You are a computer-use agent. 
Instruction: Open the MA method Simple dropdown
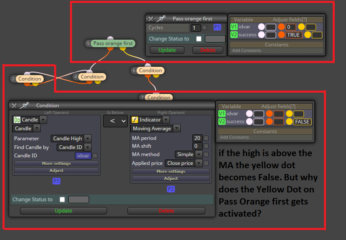pyautogui.click(x=199, y=154)
